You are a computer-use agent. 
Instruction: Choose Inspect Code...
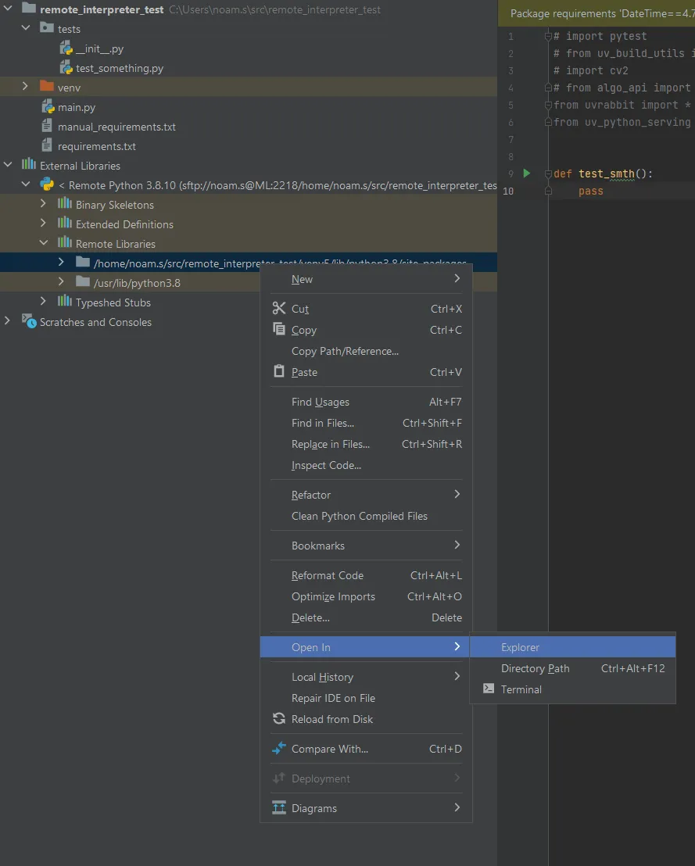coord(367,464)
